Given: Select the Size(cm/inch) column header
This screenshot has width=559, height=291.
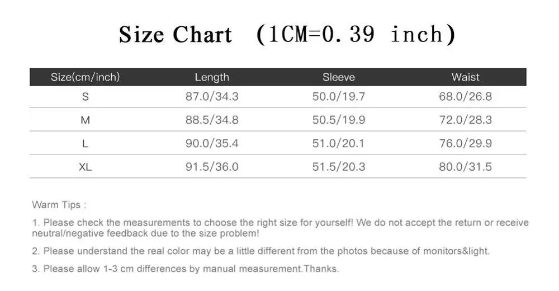Looking at the screenshot, I should click(x=86, y=77).
